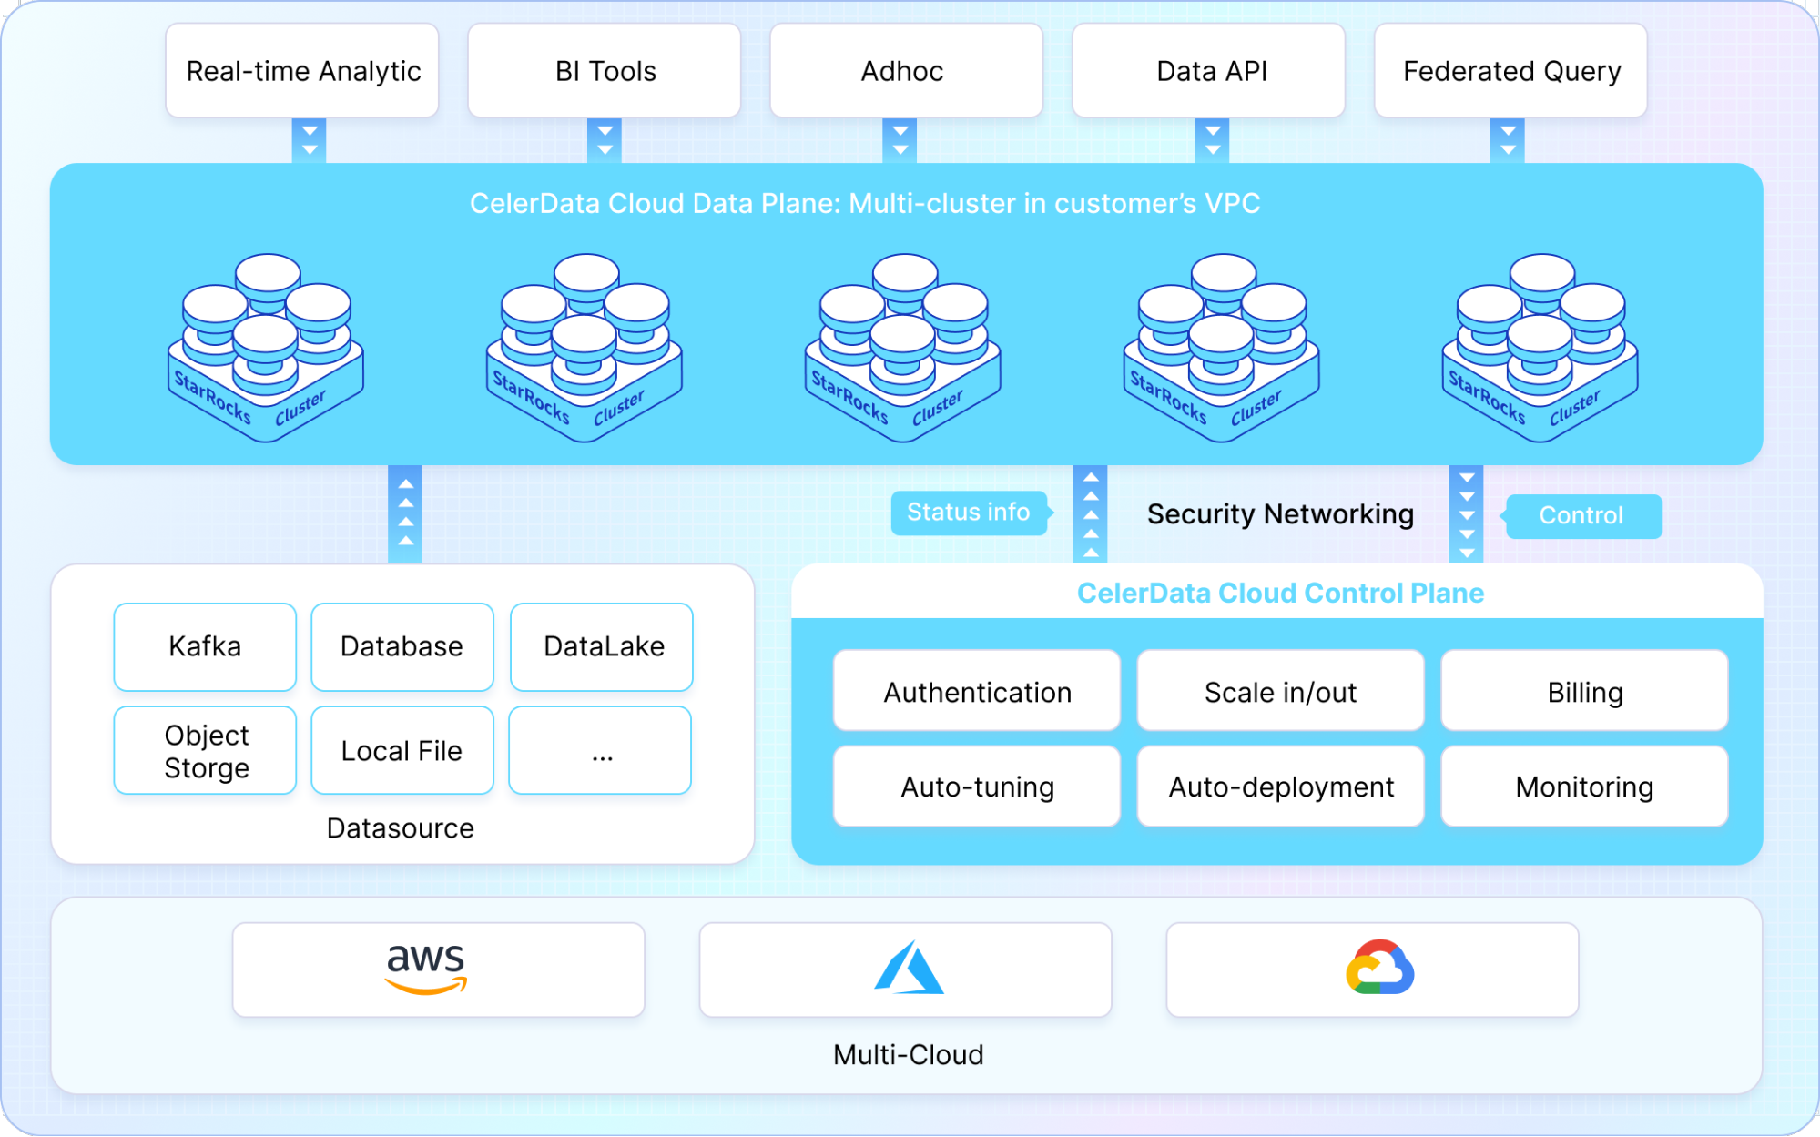This screenshot has height=1137, width=1820.
Task: Click the down arrows beside the Control label
Action: pyautogui.click(x=1466, y=514)
